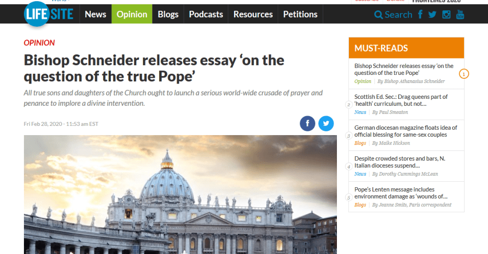Viewport: 488px width, 254px height.
Task: Go to the Blogs section
Action: [x=168, y=14]
